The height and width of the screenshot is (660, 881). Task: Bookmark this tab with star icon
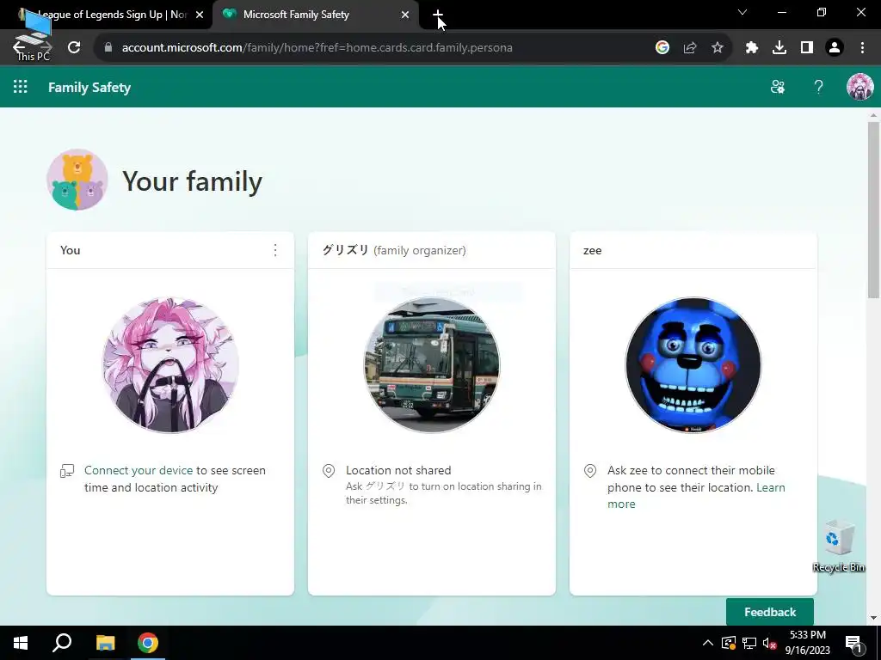pos(718,48)
